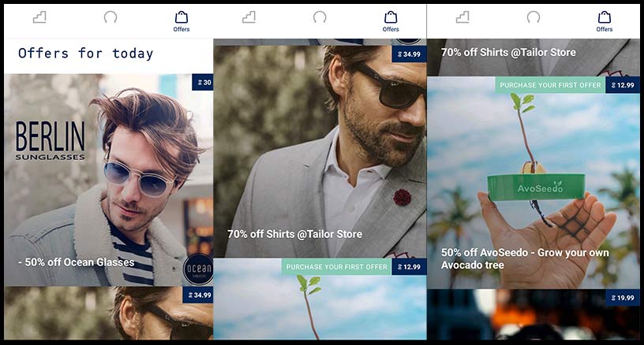Open the Offers bag tab in the right phone screen
644x345 pixels.
point(605,22)
